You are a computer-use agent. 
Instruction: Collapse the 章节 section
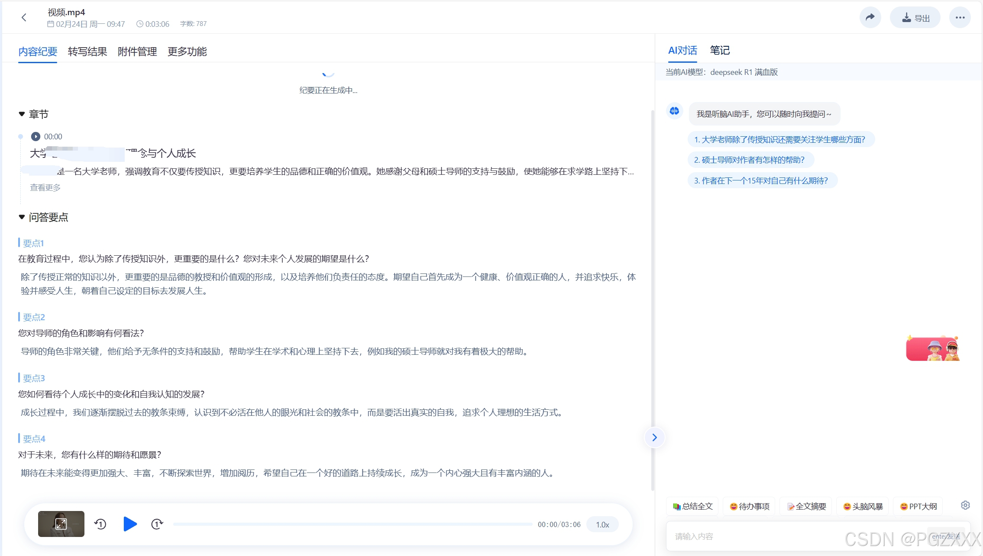(22, 114)
